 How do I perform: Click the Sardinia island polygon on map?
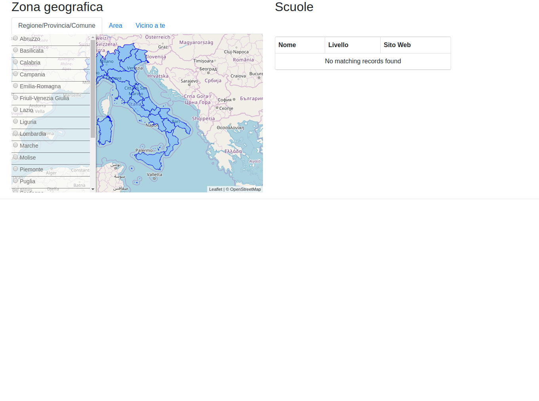[x=105, y=131]
